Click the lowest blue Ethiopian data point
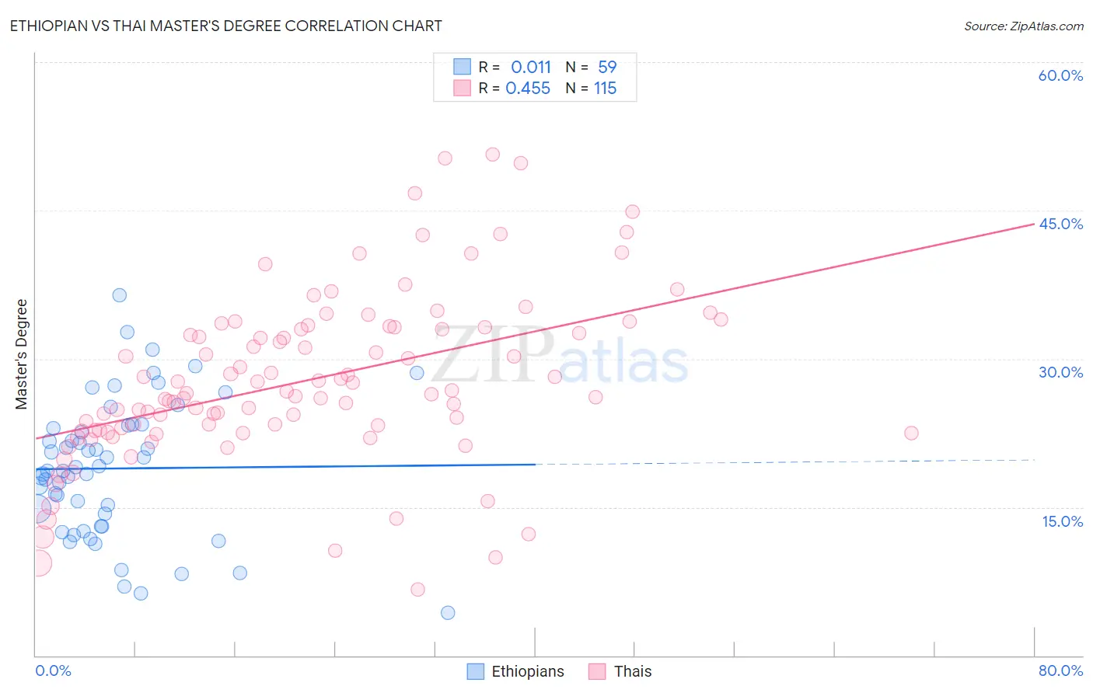 448,613
